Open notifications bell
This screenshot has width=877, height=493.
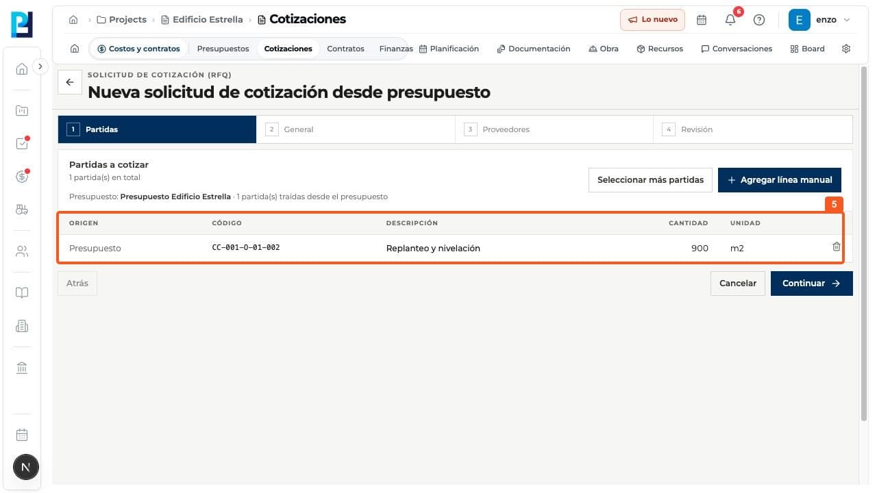click(730, 20)
